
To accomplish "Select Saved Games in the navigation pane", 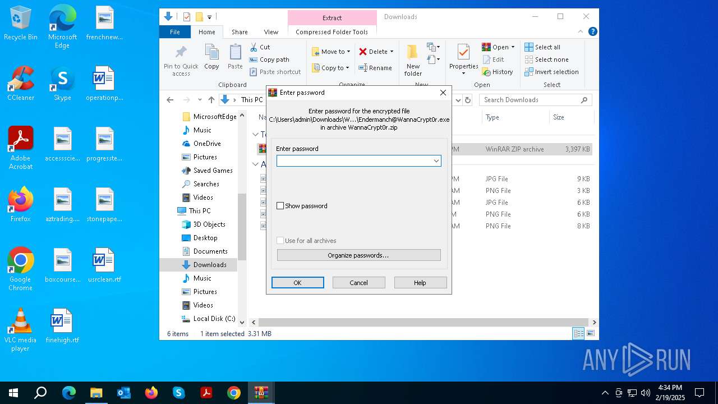I will point(213,171).
